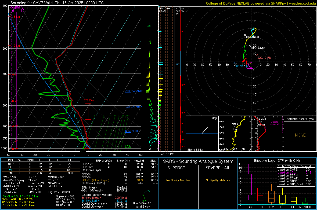Click the WNDG = 0.0 value
This screenshot has width=317, height=210.
56,177
